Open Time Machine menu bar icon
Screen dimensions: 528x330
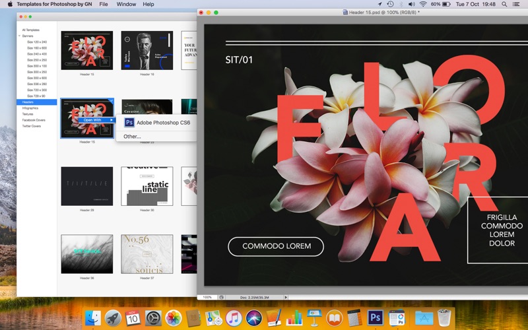390,4
